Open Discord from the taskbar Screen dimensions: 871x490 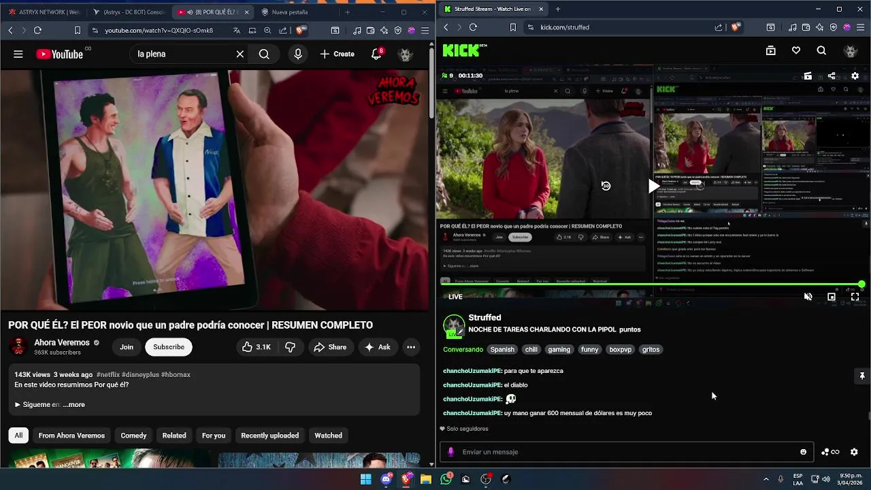387,479
